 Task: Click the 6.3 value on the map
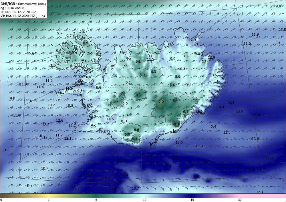pyautogui.click(x=153, y=72)
